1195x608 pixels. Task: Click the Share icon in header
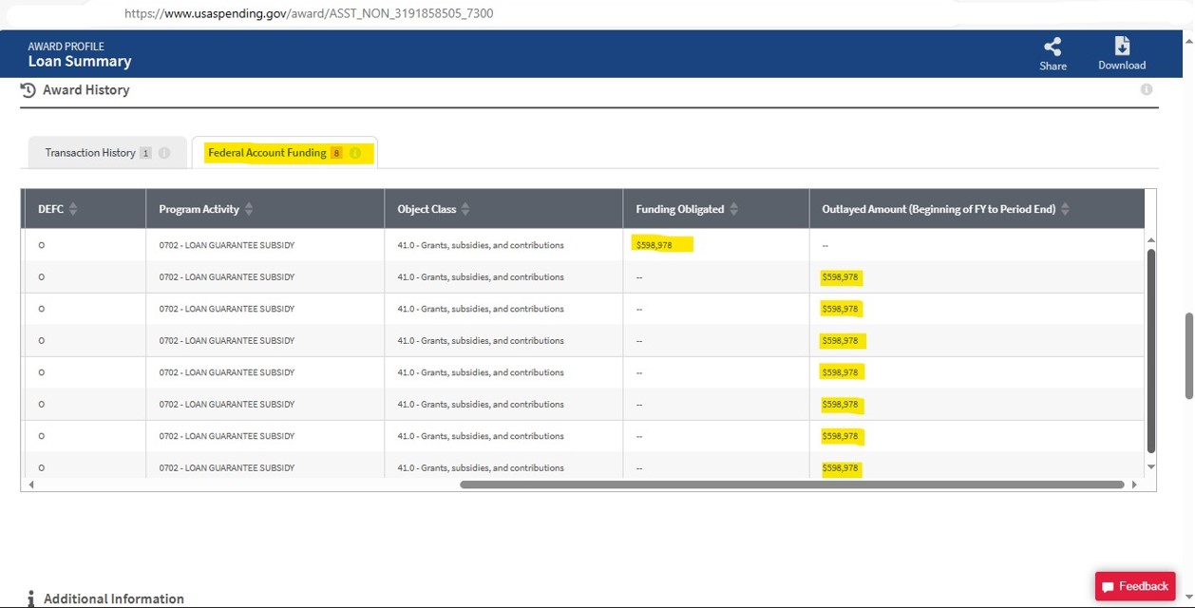coord(1053,47)
